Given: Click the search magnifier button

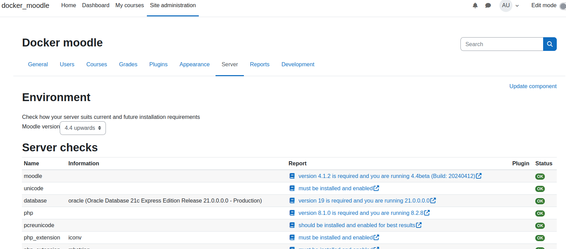Looking at the screenshot, I should pyautogui.click(x=550, y=44).
